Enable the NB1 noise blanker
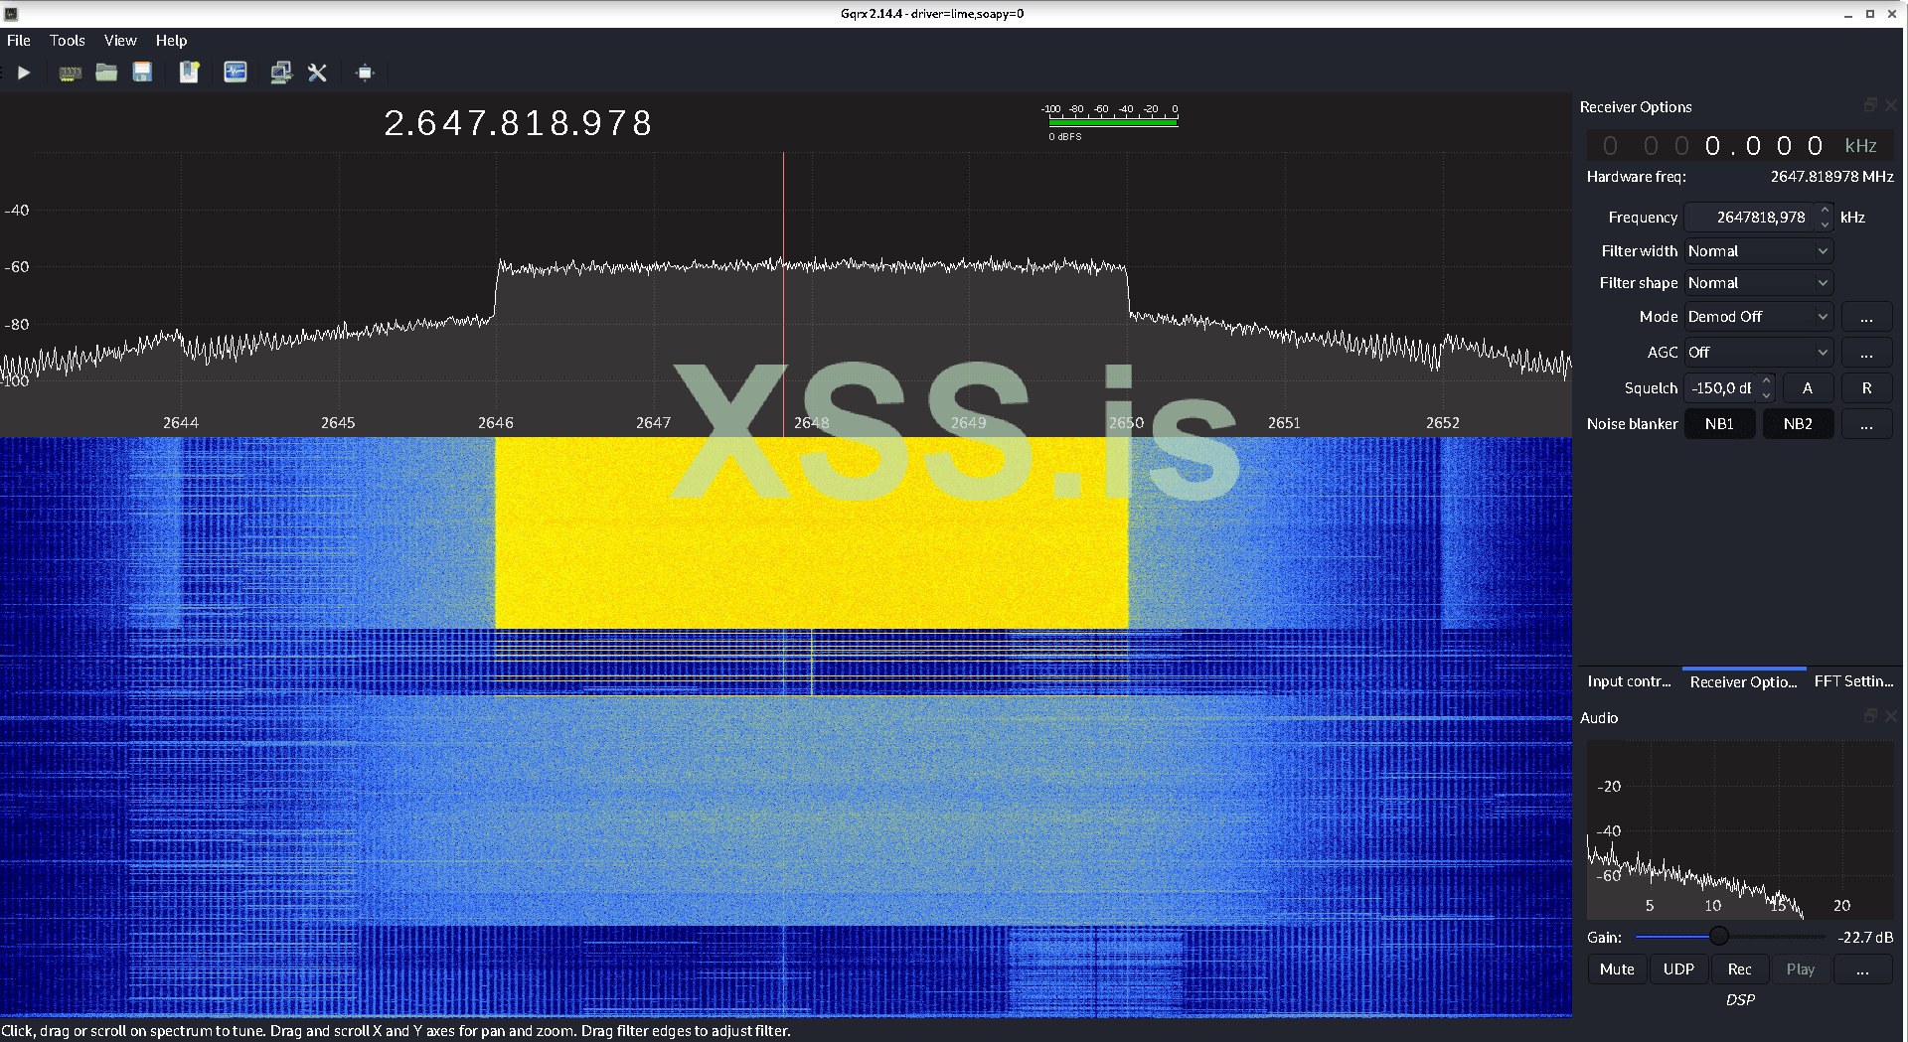 (x=1720, y=423)
